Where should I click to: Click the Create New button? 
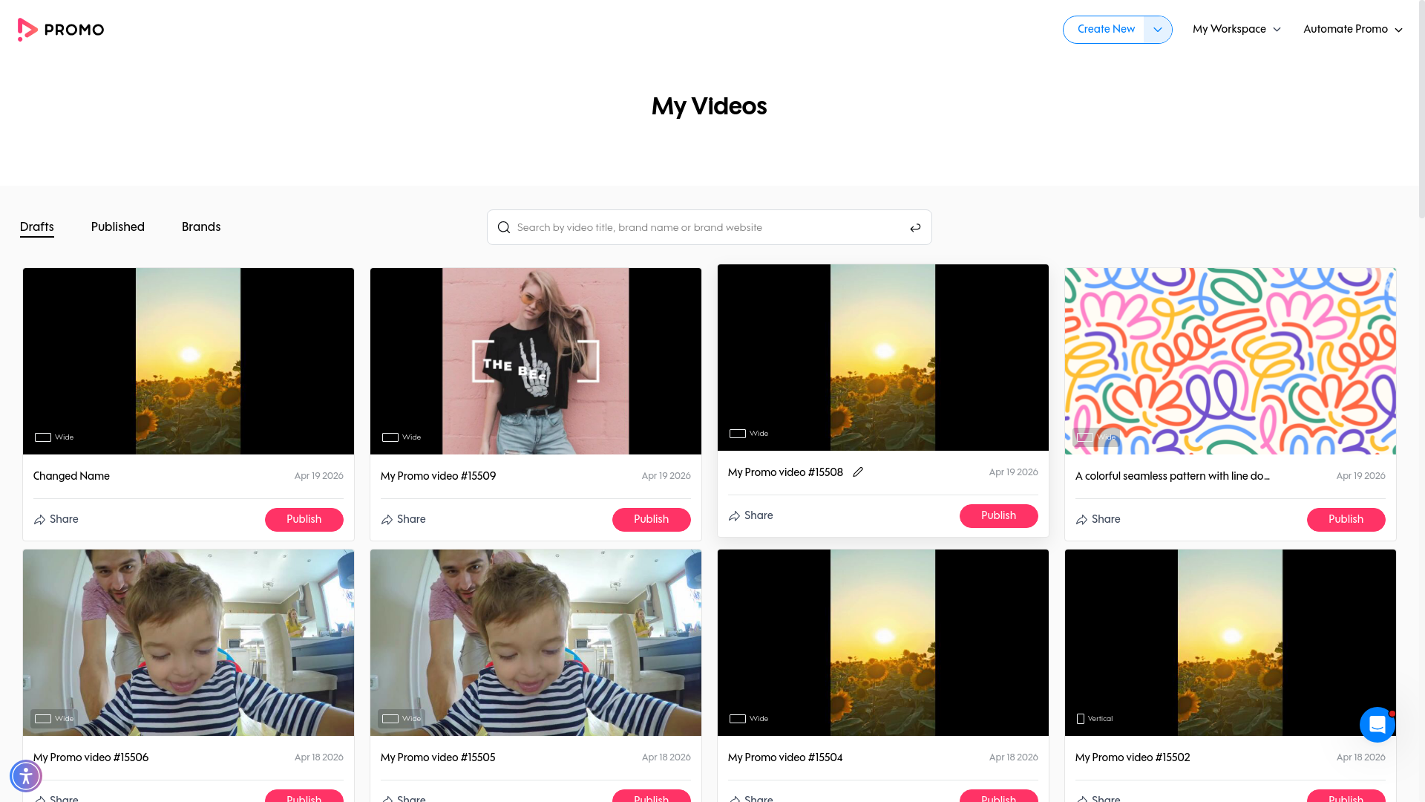[x=1105, y=30]
